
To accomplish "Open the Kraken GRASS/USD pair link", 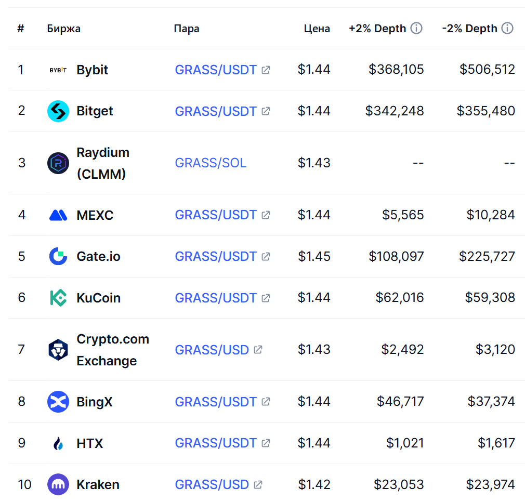I will coord(212,484).
